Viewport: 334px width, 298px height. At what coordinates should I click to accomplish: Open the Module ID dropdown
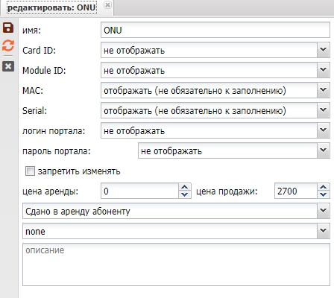pyautogui.click(x=324, y=70)
